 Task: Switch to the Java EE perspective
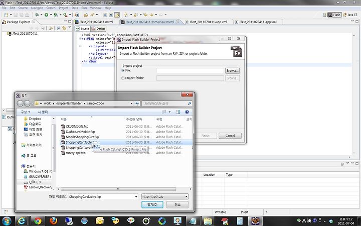[x=350, y=15]
